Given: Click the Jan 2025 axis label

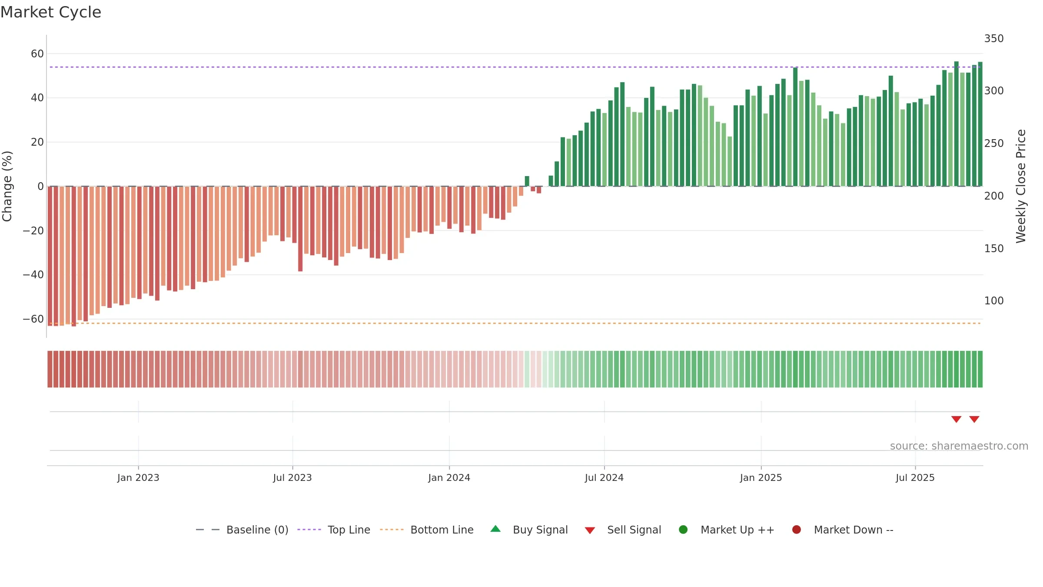Looking at the screenshot, I should pyautogui.click(x=761, y=477).
